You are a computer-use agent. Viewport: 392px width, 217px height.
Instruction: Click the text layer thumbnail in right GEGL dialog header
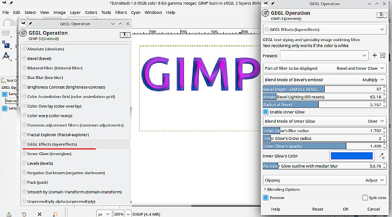(382, 15)
